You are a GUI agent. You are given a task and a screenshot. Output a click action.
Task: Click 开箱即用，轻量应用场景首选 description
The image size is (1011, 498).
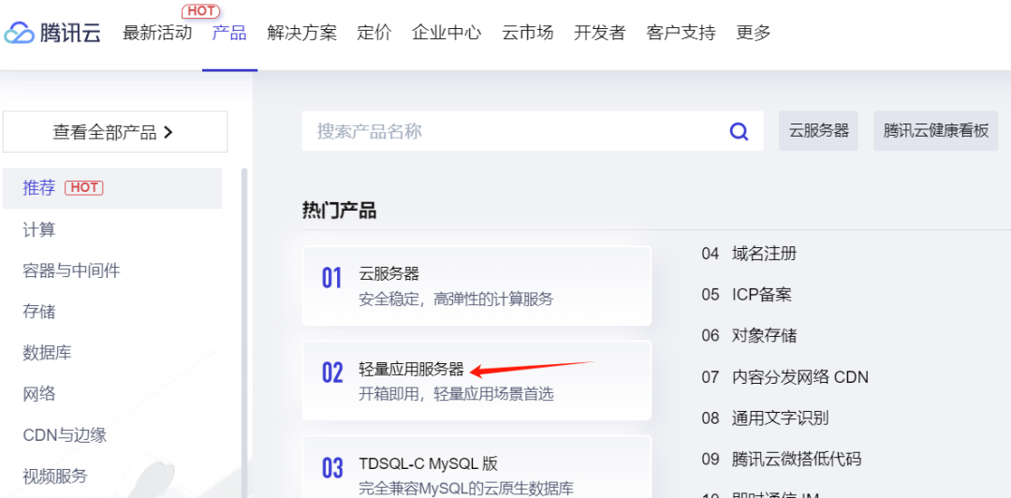456,394
